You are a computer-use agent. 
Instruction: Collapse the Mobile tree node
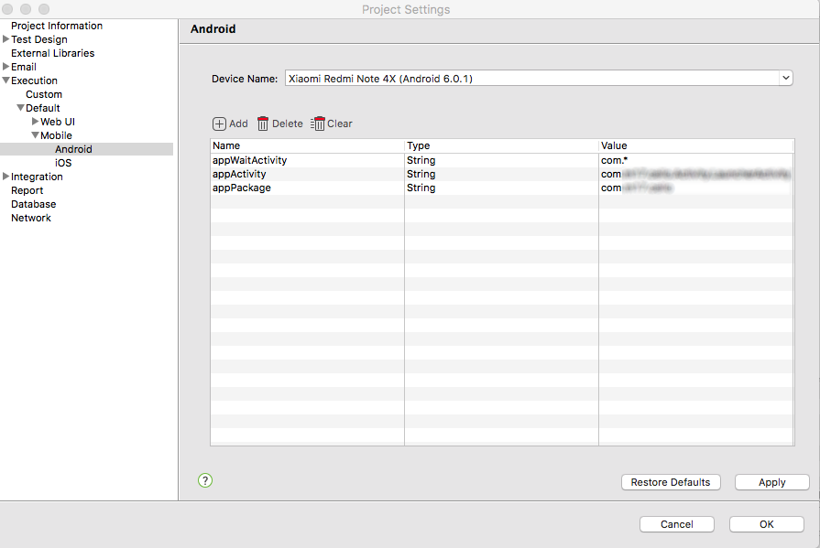coord(35,135)
